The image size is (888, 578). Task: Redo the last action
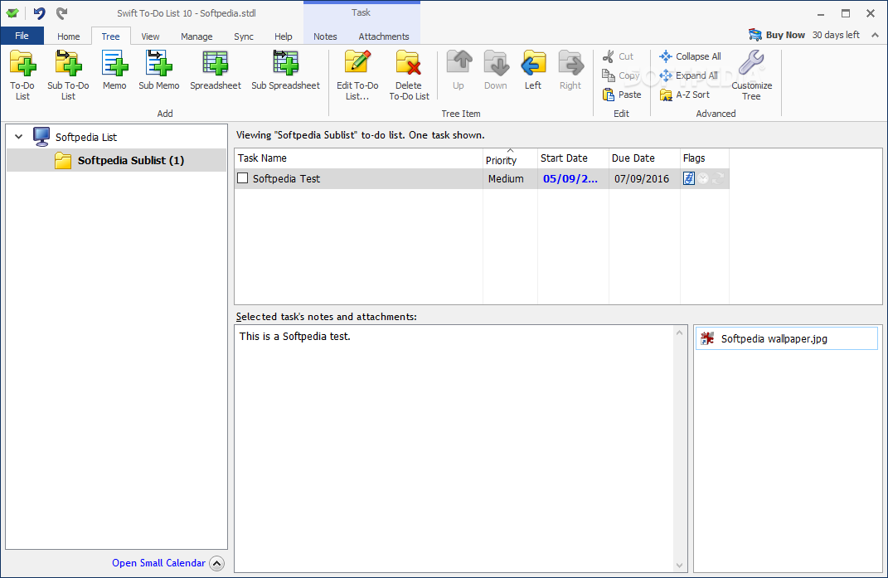61,12
